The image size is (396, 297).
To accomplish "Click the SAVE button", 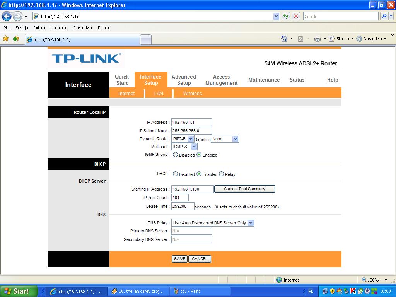I will point(179,259).
